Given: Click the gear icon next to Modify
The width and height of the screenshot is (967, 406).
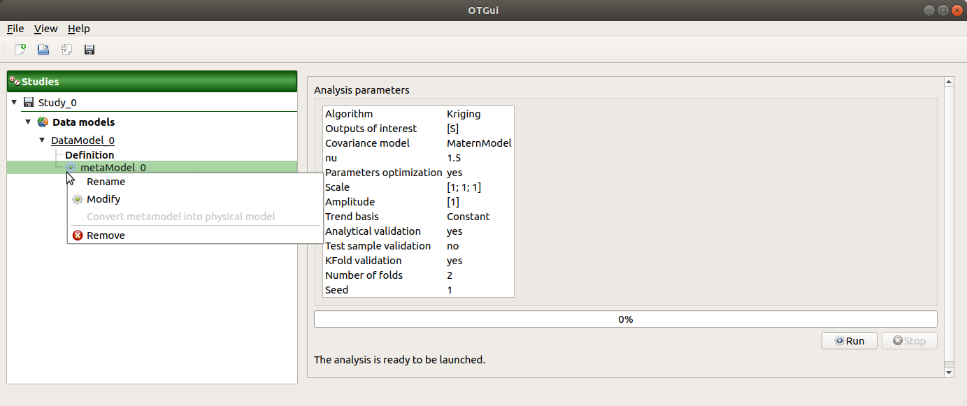Looking at the screenshot, I should click(x=78, y=199).
